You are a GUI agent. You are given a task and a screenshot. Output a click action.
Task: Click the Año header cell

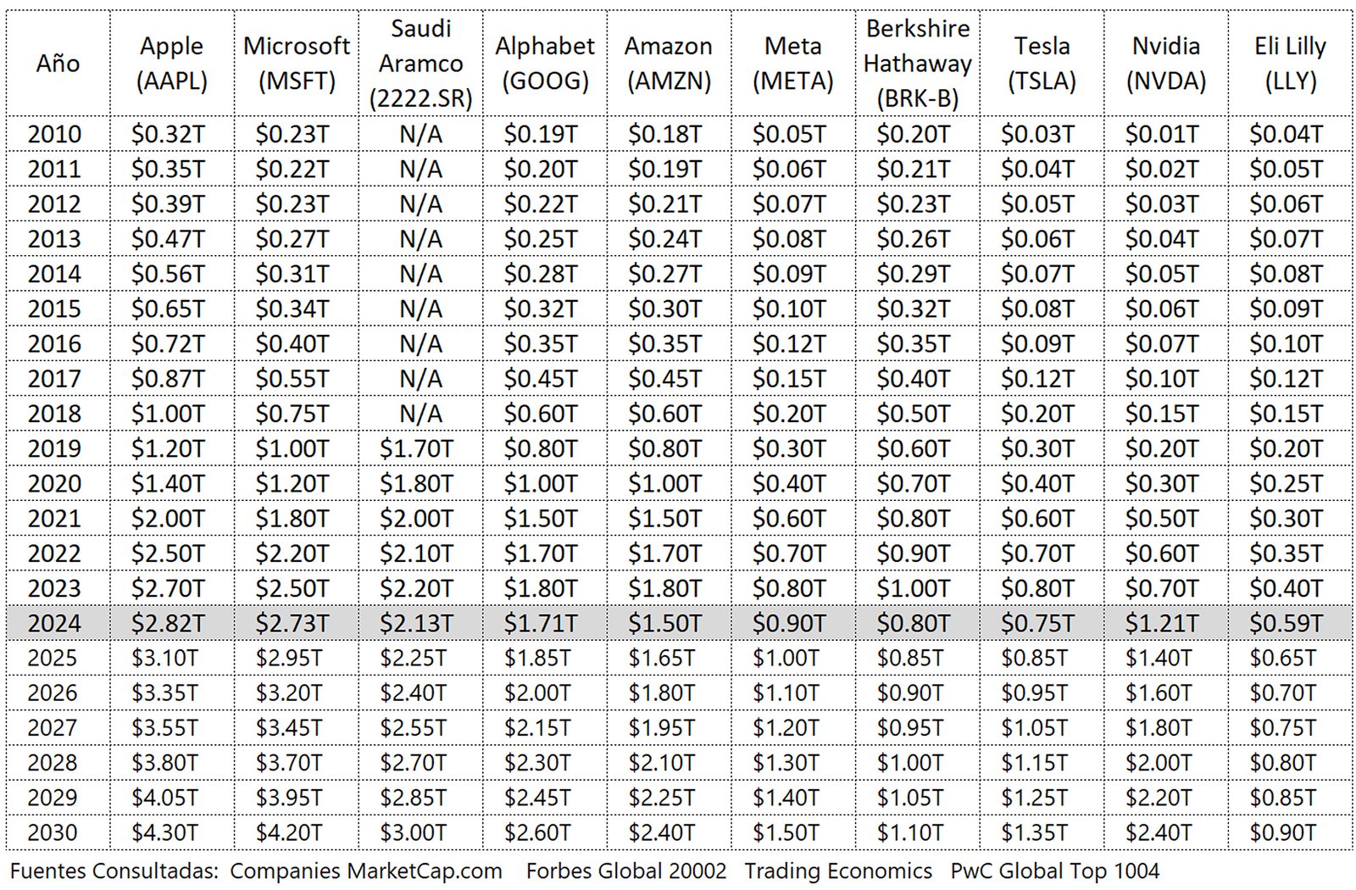[x=58, y=64]
